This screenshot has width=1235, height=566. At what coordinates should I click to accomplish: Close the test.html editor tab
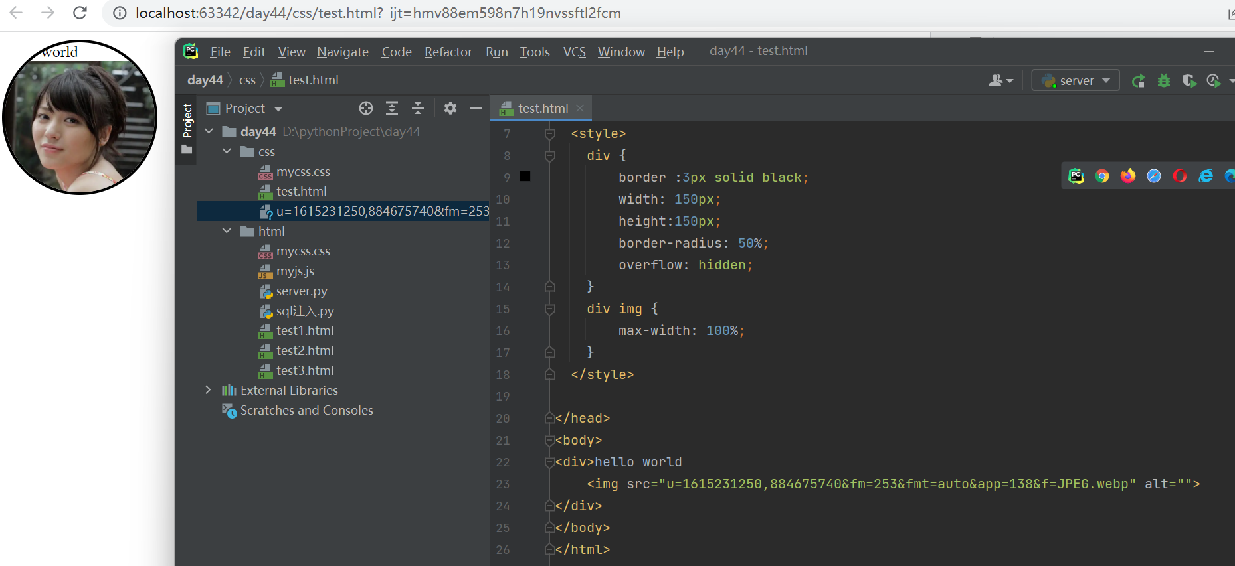pyautogui.click(x=581, y=108)
